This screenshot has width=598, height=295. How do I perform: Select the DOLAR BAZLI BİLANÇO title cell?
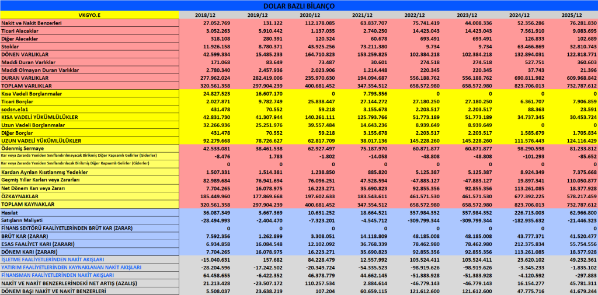tap(299, 6)
